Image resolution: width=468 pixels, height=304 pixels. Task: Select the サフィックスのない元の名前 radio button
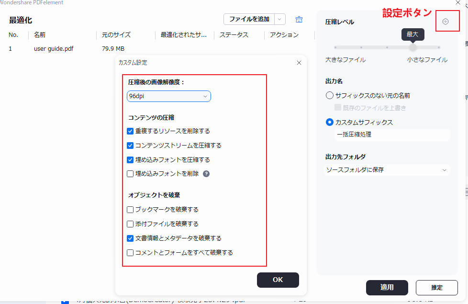(x=329, y=95)
